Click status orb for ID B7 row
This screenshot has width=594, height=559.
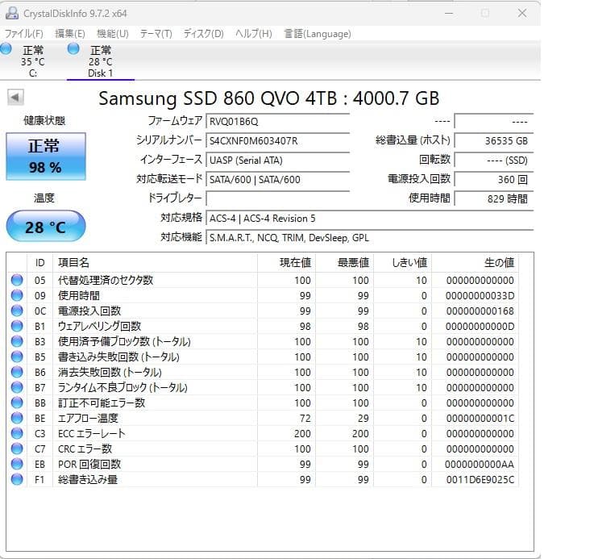tap(17, 387)
